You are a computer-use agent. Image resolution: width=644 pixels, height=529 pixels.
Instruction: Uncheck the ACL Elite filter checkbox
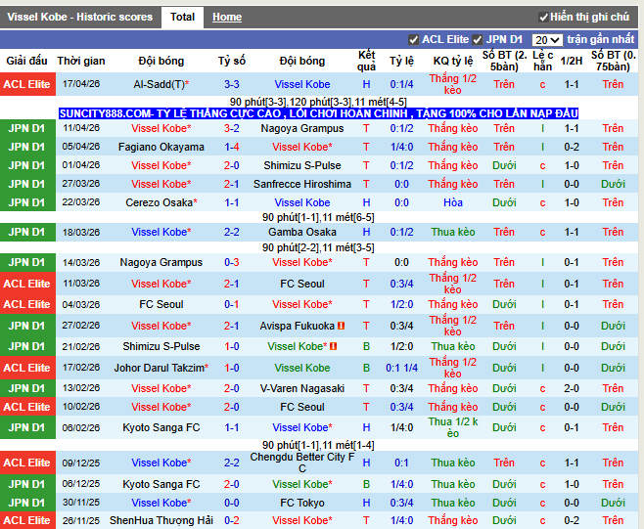[x=414, y=40]
